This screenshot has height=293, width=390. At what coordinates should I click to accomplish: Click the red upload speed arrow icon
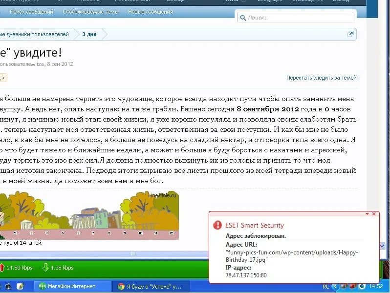tap(2, 267)
